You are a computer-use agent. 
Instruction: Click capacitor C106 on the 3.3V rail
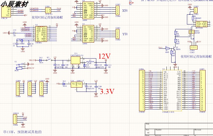click(96, 86)
